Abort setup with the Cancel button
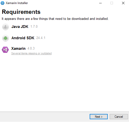129x122 pixels. [x=119, y=116]
